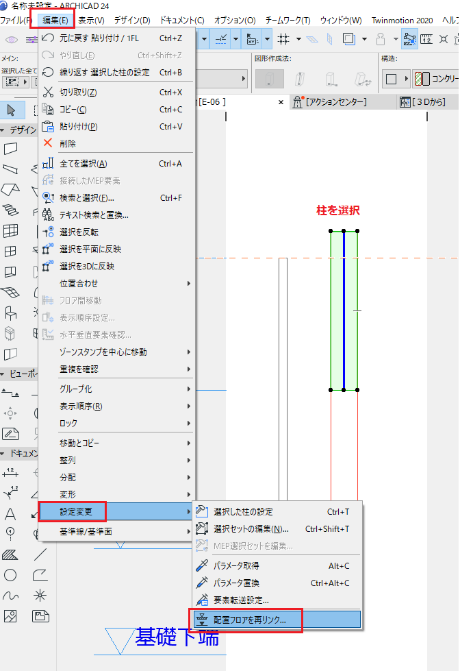Viewport: 460px width, 671px height.
Task: Switch to the Action Center tab
Action: [x=331, y=102]
